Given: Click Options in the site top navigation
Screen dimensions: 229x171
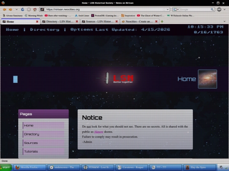Looking at the screenshot, I should pyautogui.click(x=82, y=30).
